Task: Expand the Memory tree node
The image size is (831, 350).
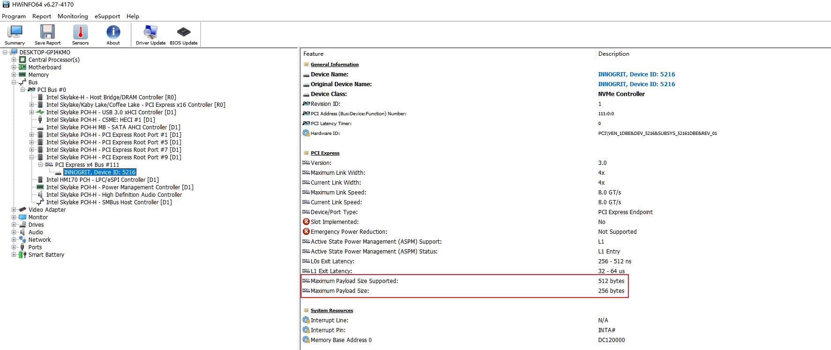Action: click(14, 75)
